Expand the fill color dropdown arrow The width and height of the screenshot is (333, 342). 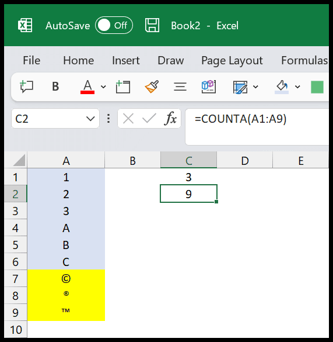pyautogui.click(x=297, y=87)
